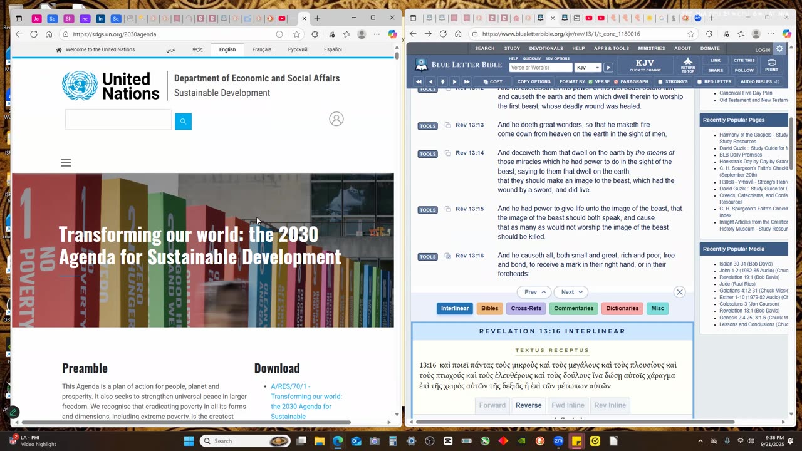Click the Cite This button
This screenshot has height=451, width=802.
click(x=744, y=61)
